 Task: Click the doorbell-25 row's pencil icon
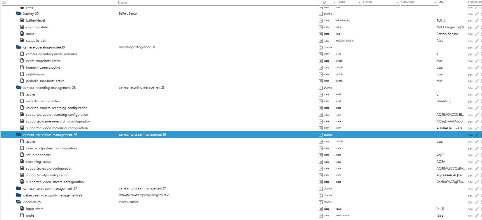point(477,202)
